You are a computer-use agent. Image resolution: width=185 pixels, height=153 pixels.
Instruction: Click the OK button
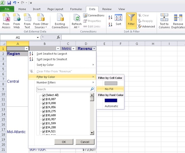point(64,142)
